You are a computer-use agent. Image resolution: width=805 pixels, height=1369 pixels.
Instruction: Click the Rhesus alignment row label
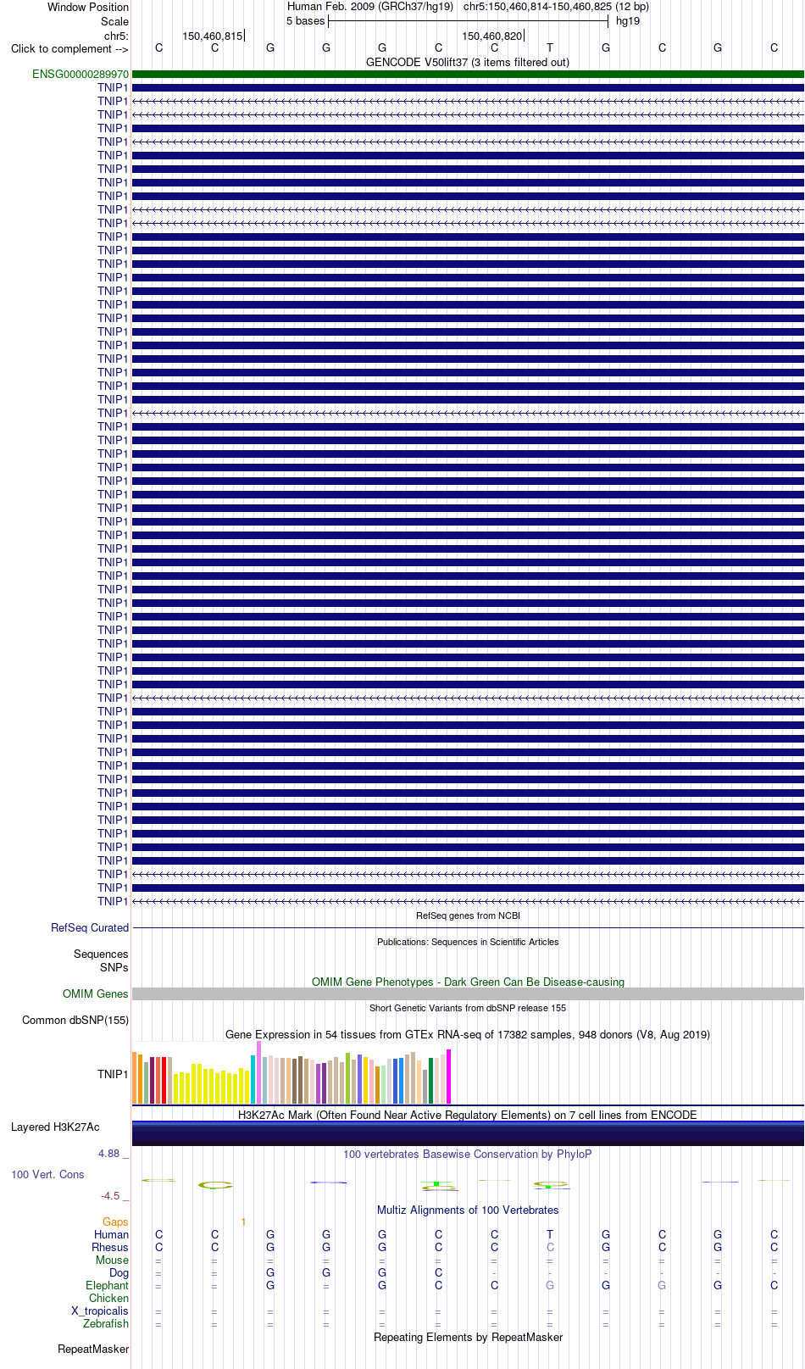point(110,1247)
